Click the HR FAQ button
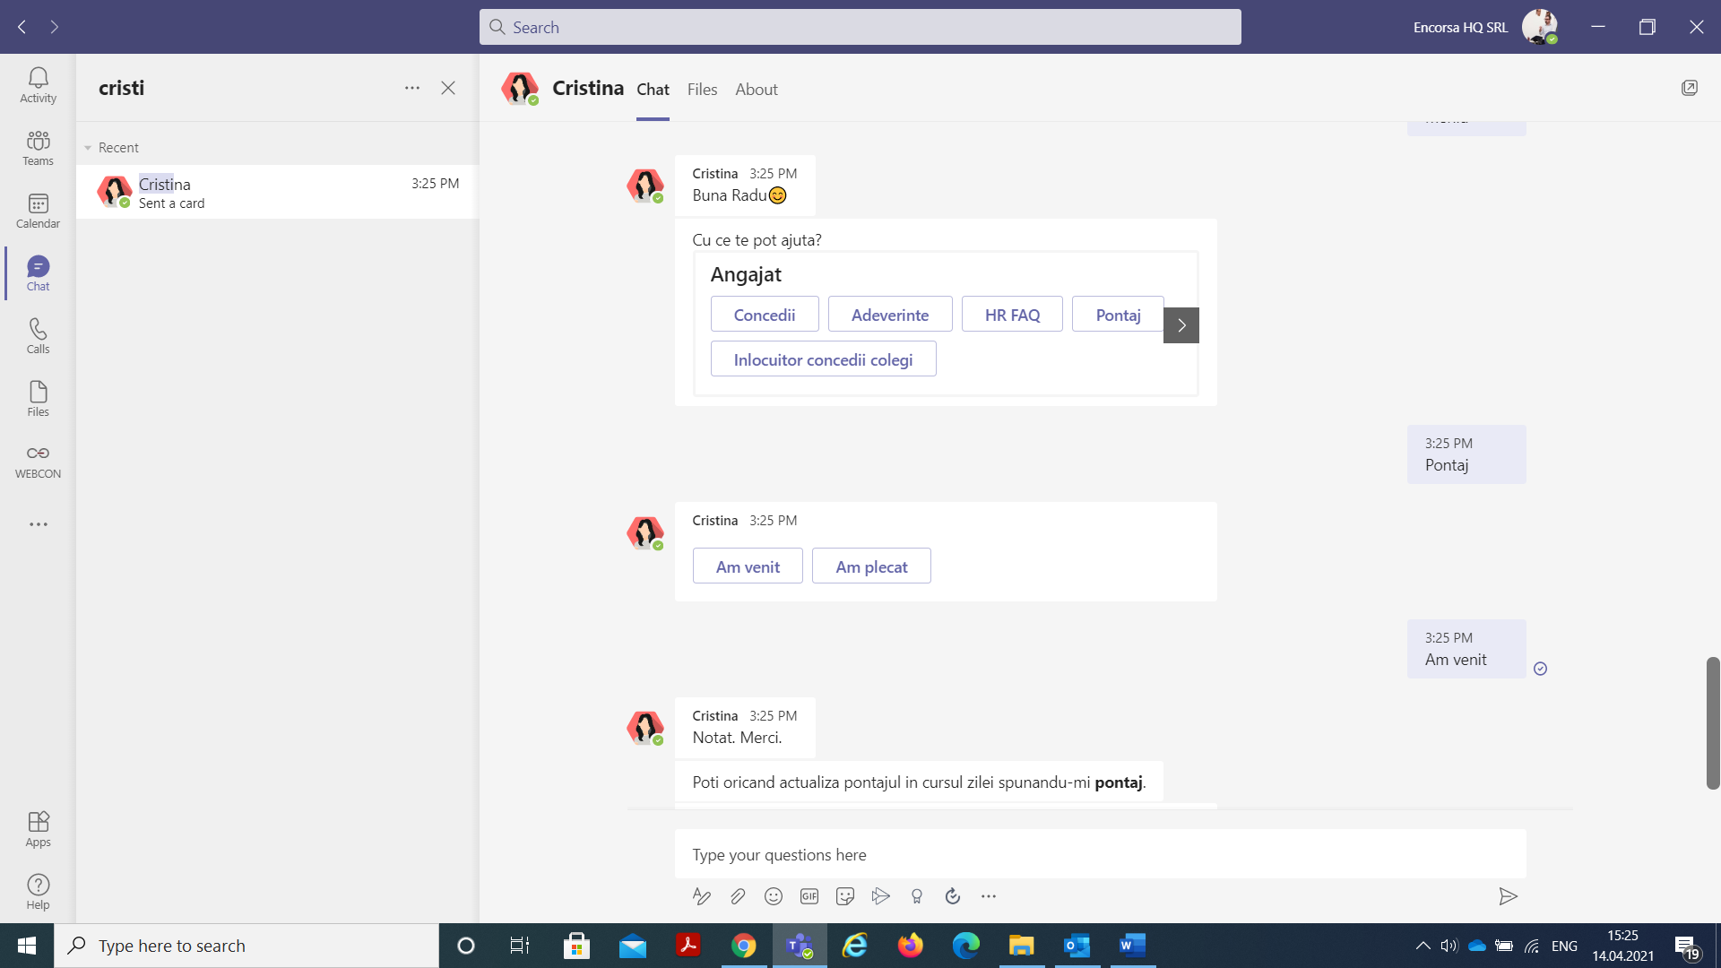This screenshot has width=1721, height=968. pos(1012,315)
